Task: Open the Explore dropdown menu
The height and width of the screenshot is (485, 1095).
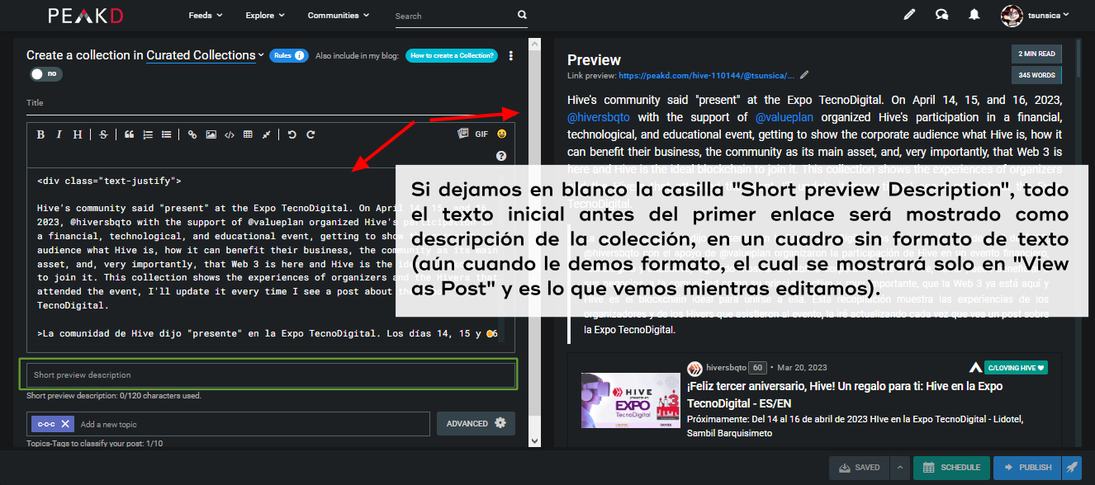Action: coord(265,15)
